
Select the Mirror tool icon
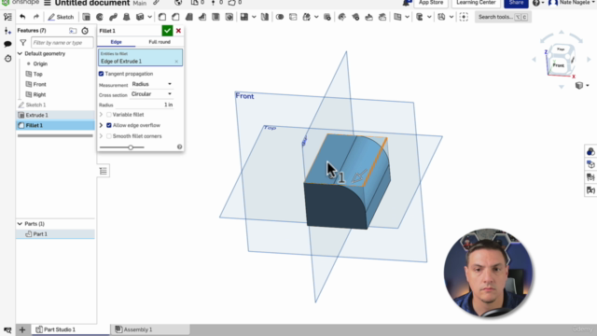pyautogui.click(x=265, y=17)
